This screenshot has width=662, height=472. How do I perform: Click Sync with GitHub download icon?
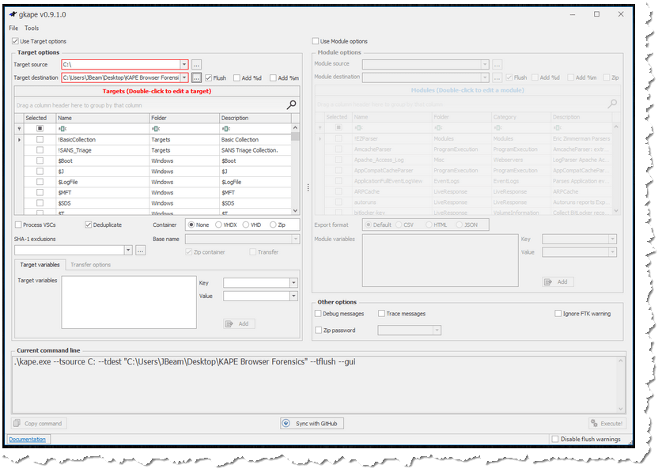click(286, 423)
